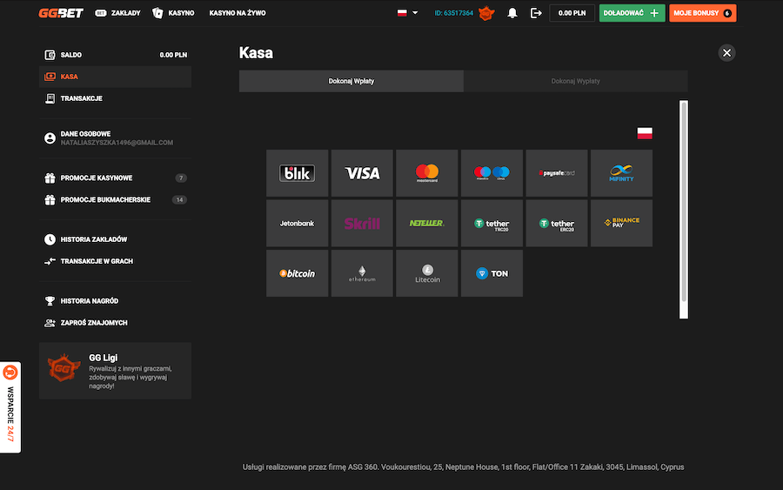Image resolution: width=783 pixels, height=490 pixels.
Task: Open the GG Ligi banner
Action: 116,371
